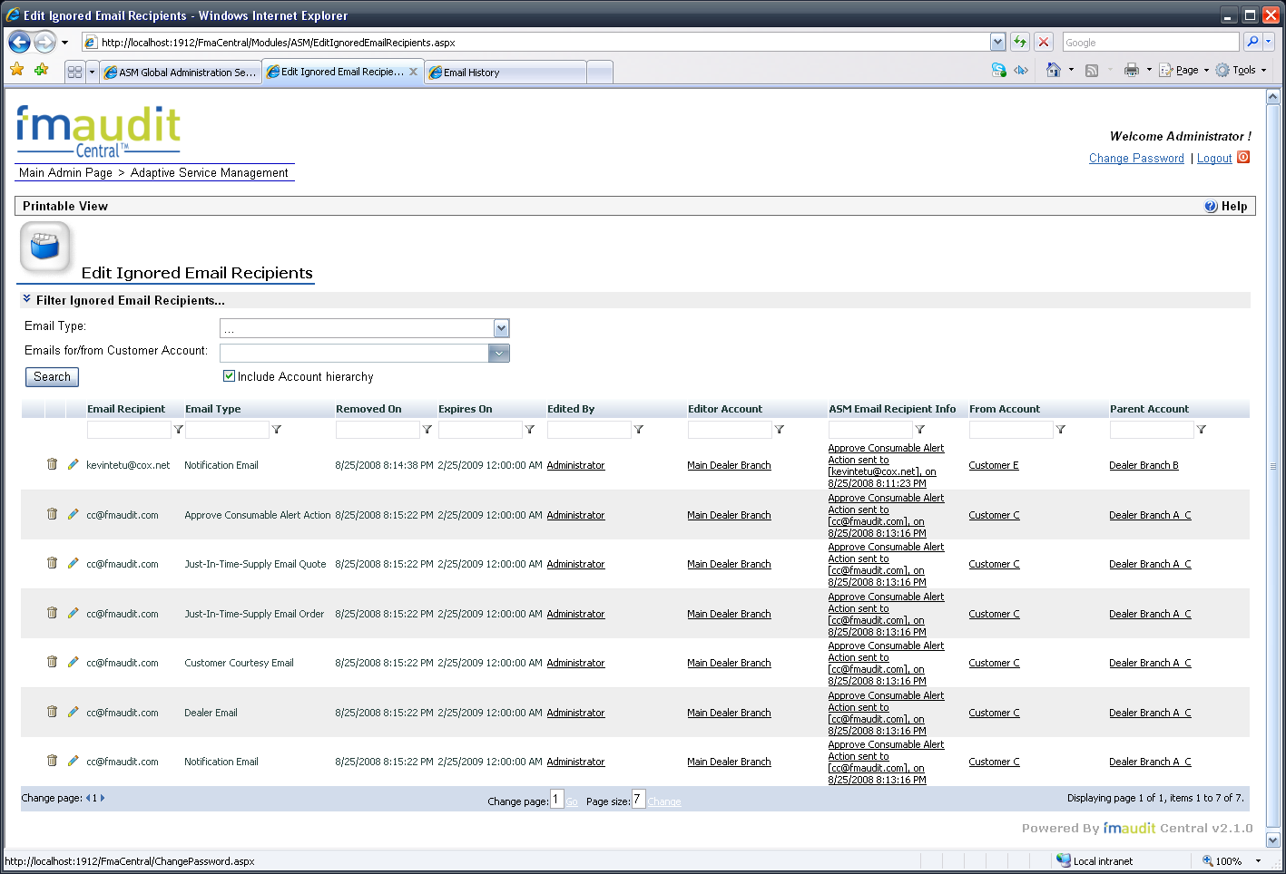Click the Page size input box
This screenshot has width=1286, height=874.
[639, 800]
